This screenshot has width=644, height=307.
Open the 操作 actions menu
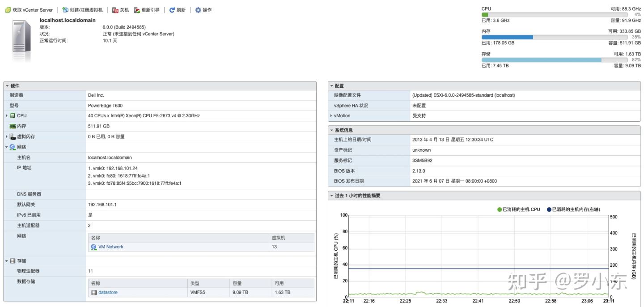point(203,10)
